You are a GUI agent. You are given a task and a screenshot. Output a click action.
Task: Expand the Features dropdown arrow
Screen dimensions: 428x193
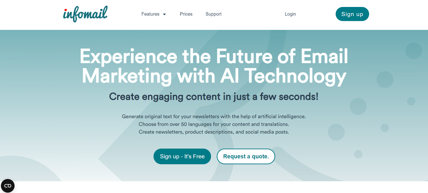coord(165,14)
